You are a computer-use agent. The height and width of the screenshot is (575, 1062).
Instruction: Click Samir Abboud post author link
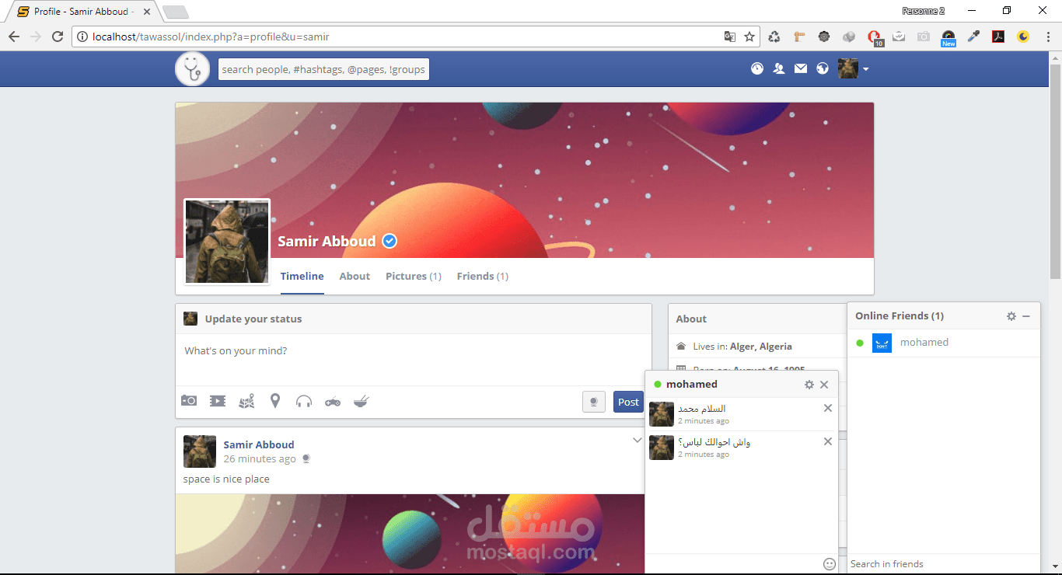(259, 444)
